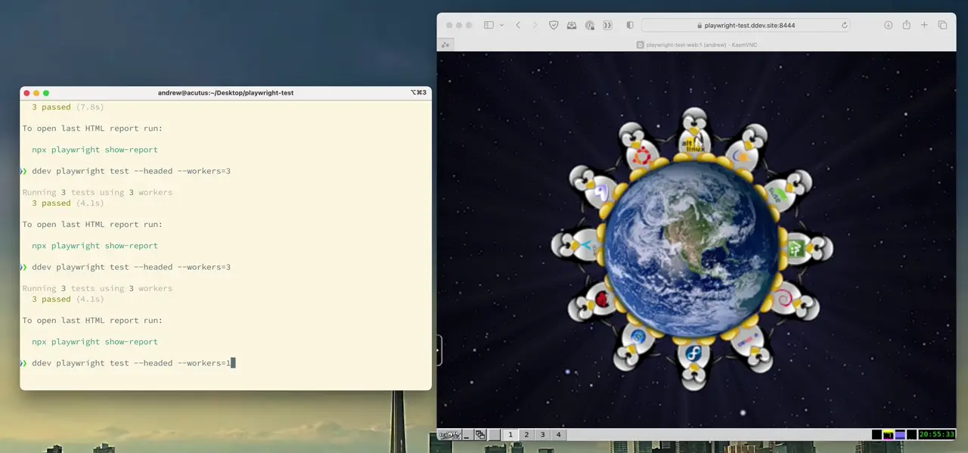Click '3 passed (7.8s)' in the terminal
Image resolution: width=968 pixels, height=453 pixels.
67,107
